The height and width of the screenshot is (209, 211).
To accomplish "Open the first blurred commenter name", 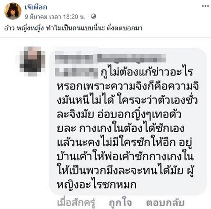I will click(74, 59).
